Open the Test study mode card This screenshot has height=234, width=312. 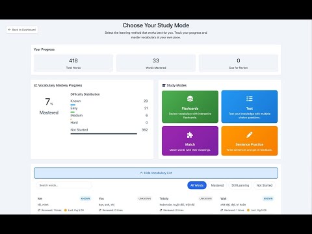250,107
